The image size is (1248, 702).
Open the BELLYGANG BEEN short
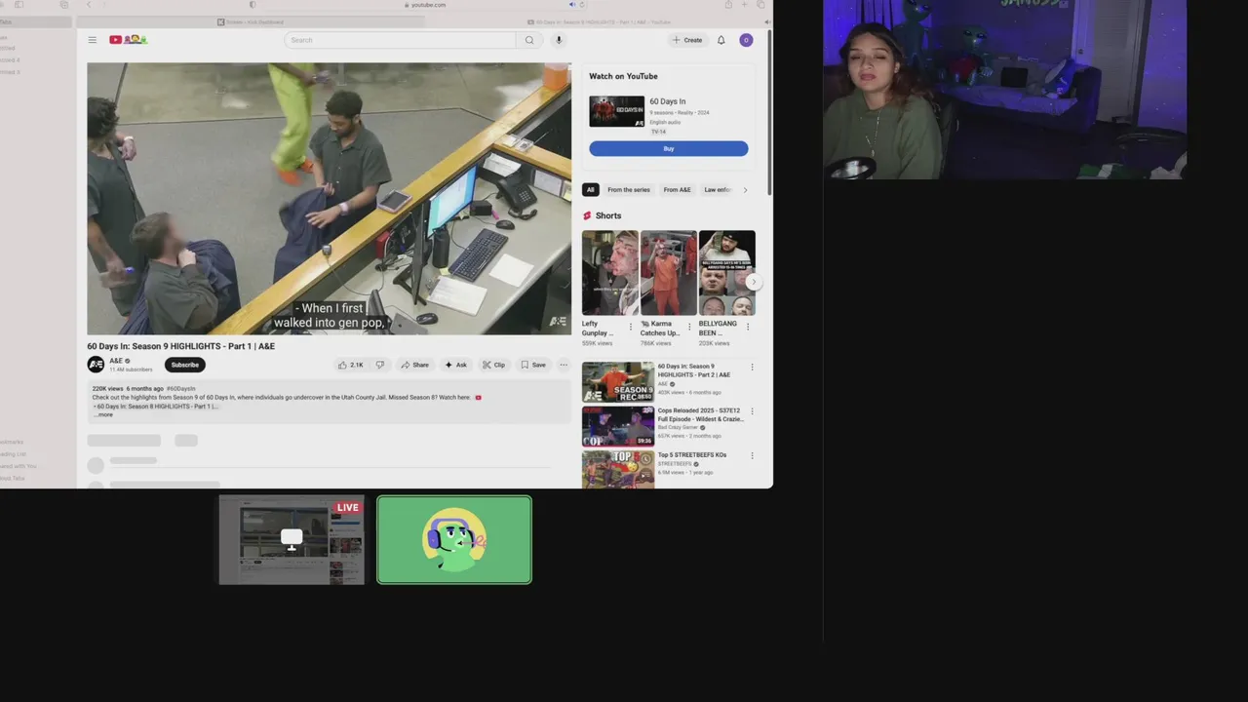(x=726, y=273)
